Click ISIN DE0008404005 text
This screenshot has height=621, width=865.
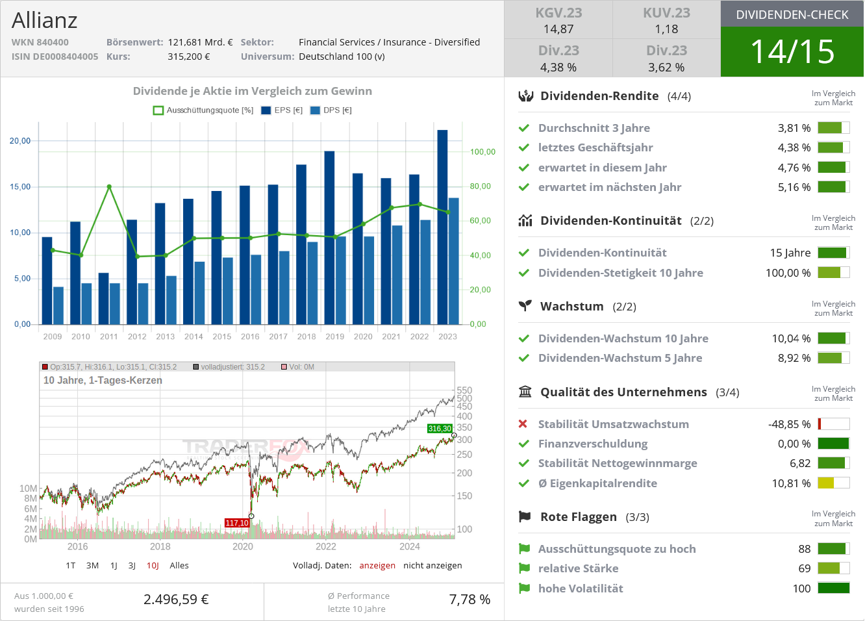[x=55, y=57]
